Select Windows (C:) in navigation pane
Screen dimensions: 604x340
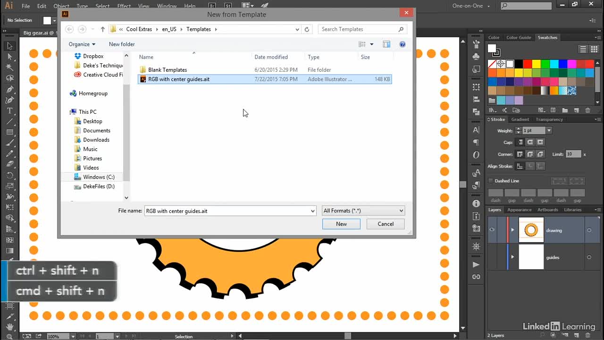pyautogui.click(x=99, y=177)
